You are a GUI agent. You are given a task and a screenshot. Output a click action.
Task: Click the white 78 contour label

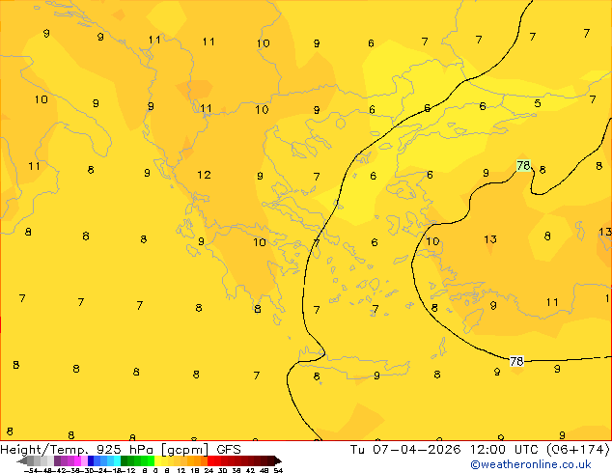516,361
